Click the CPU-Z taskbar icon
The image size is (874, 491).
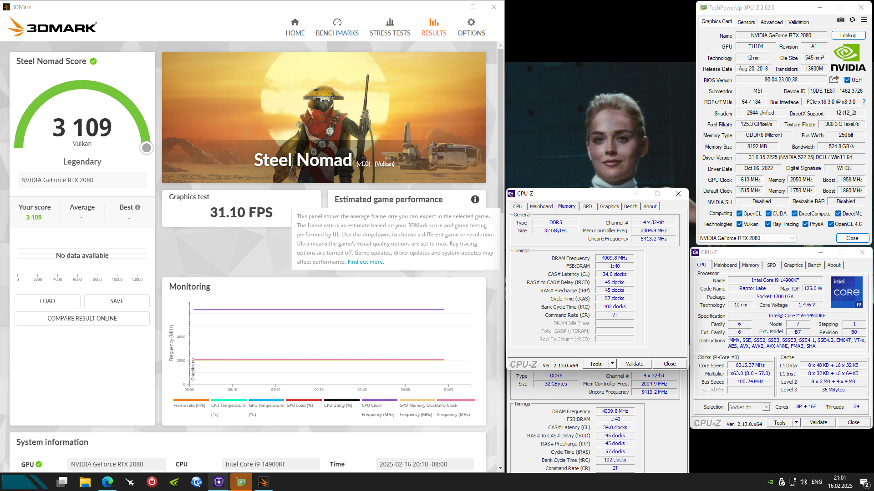[219, 482]
